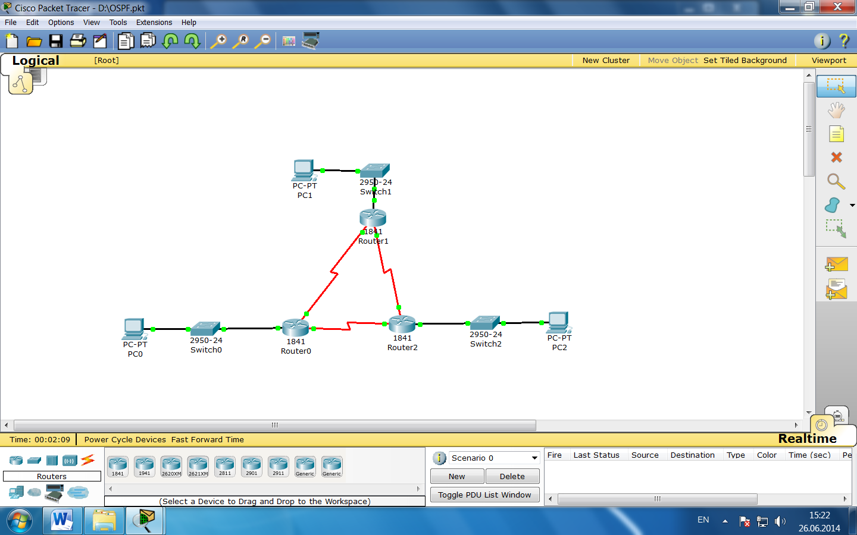The width and height of the screenshot is (857, 535).
Task: Open Word from Windows taskbar
Action: [x=62, y=521]
